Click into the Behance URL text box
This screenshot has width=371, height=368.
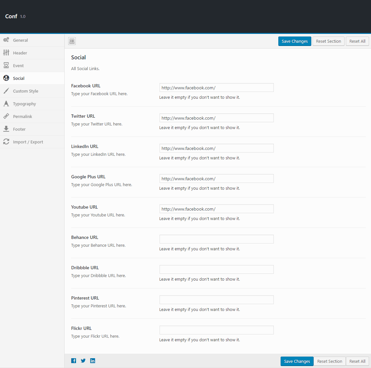click(x=216, y=239)
